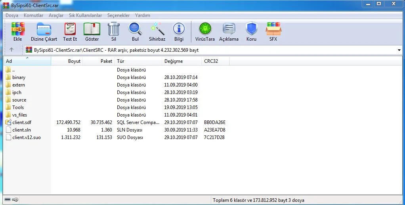The image size is (405, 205).
Task: Open the Dosya menu
Action: pos(12,15)
